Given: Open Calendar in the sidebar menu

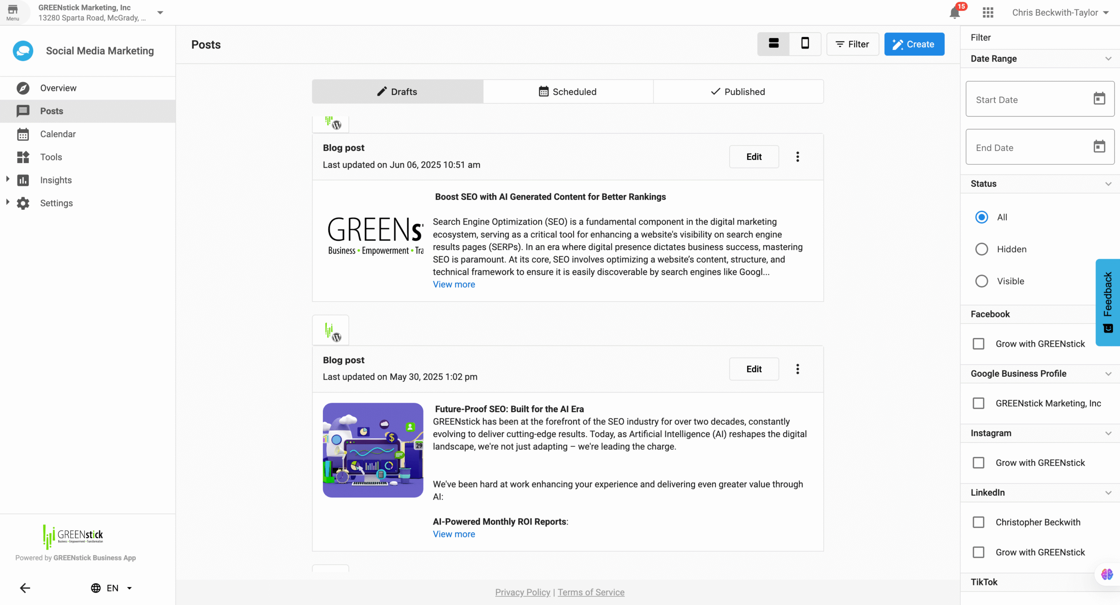Looking at the screenshot, I should point(58,134).
